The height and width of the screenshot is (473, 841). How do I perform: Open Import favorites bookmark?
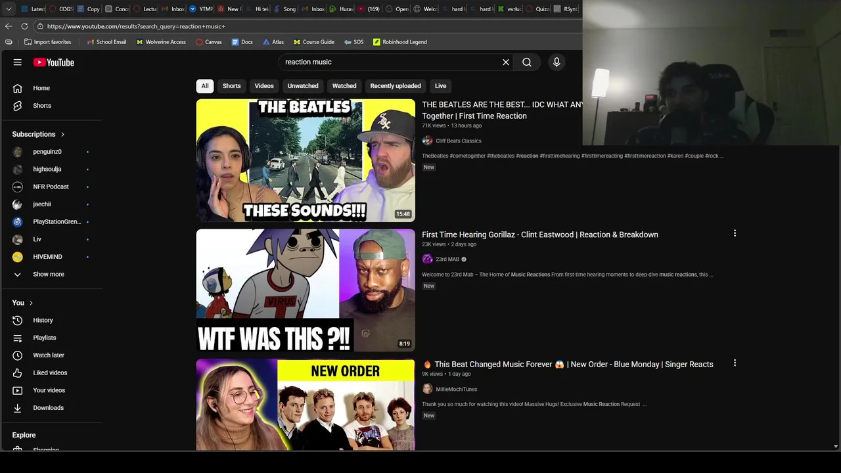[x=47, y=42]
